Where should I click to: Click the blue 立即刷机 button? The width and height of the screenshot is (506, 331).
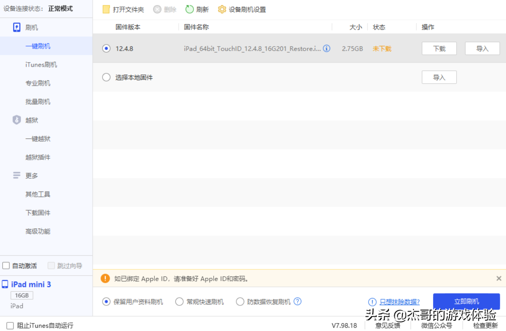pyautogui.click(x=466, y=301)
